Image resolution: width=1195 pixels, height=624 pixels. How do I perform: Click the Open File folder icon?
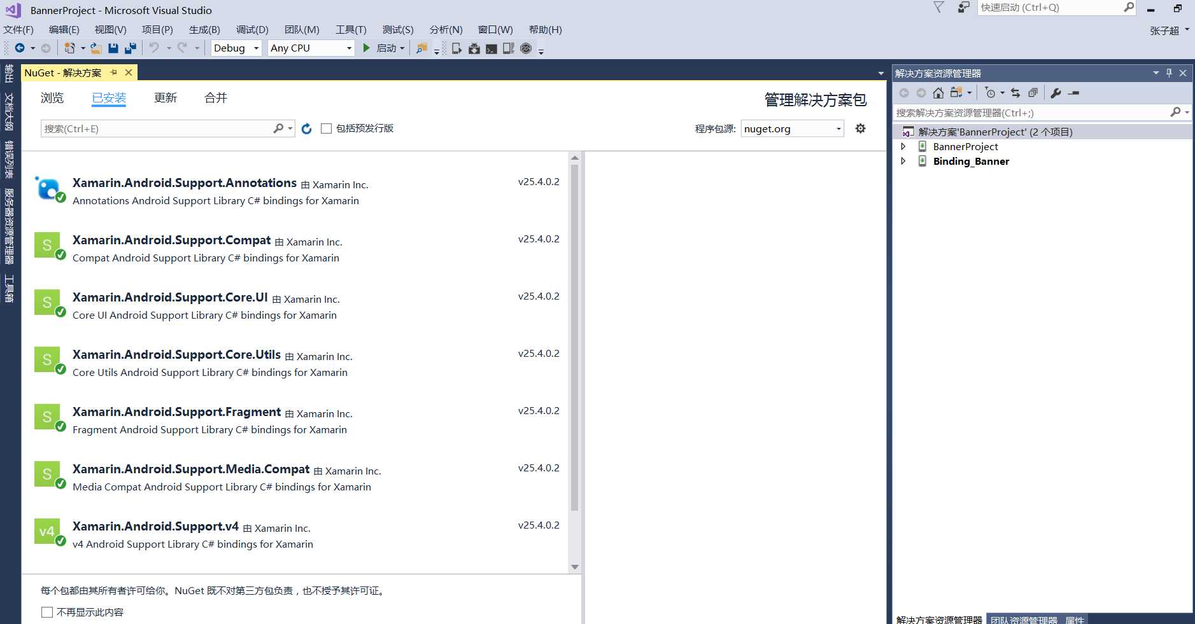(x=96, y=48)
